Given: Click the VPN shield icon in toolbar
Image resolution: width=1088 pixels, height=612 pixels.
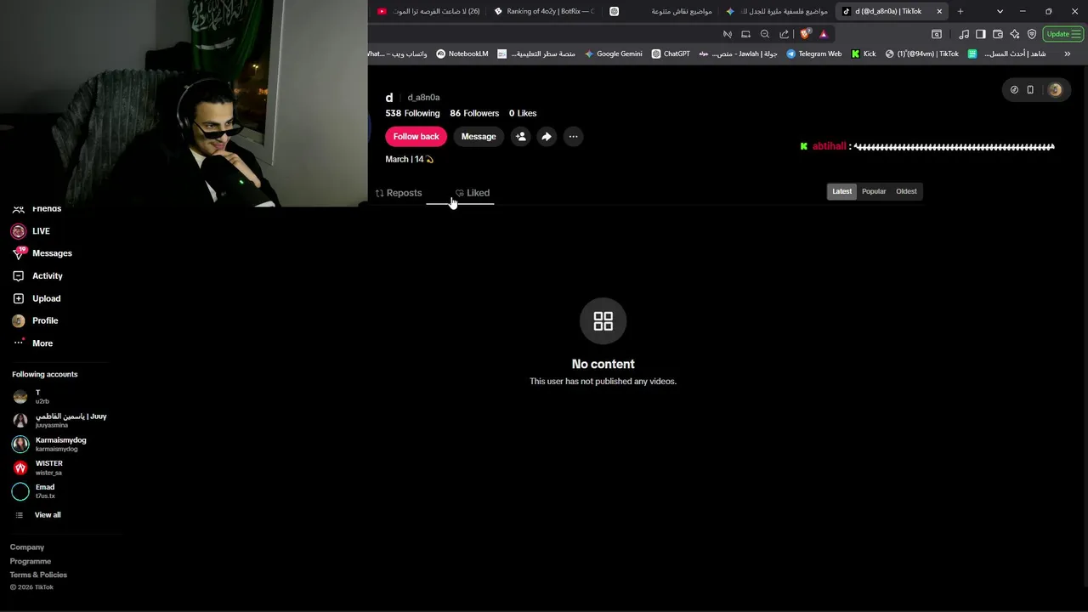Looking at the screenshot, I should pos(1032,34).
